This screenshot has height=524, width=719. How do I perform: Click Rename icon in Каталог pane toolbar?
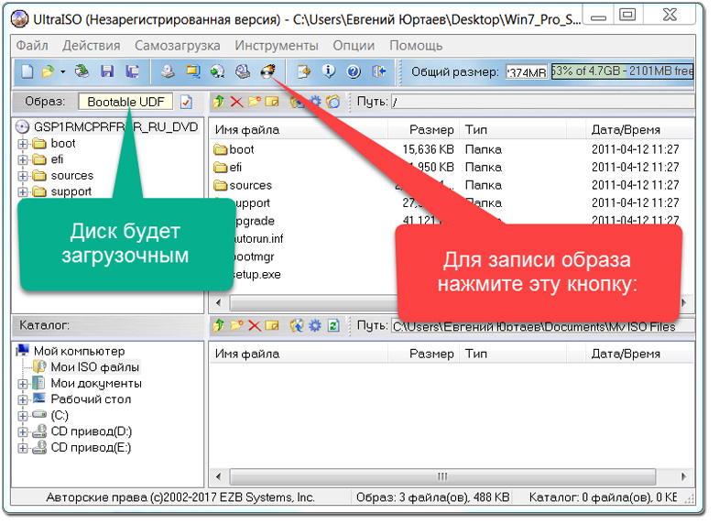[x=272, y=325]
